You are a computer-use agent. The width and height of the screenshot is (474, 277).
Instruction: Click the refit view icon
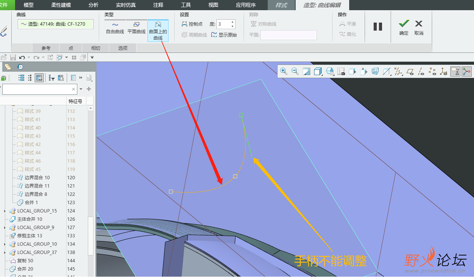click(x=306, y=71)
